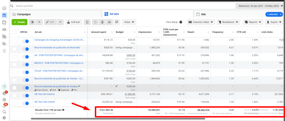Click the Undo arrow icon

point(95,22)
